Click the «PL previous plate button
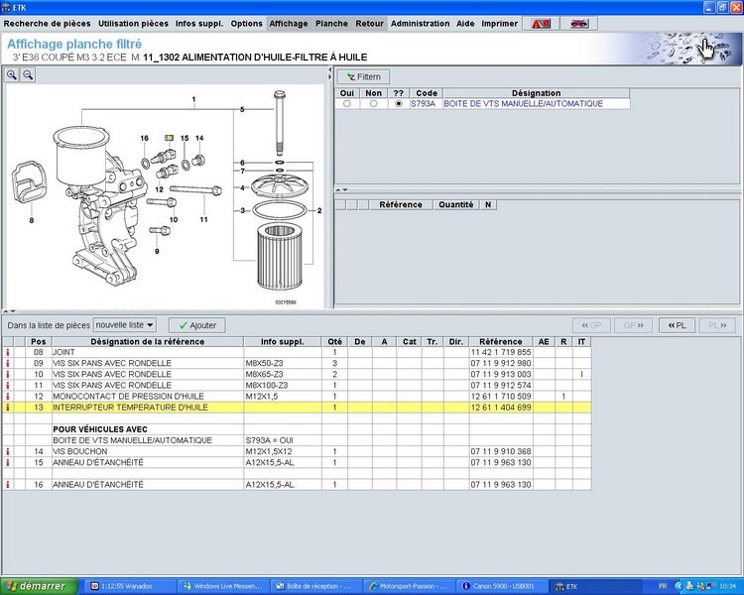The height and width of the screenshot is (595, 744). (678, 325)
